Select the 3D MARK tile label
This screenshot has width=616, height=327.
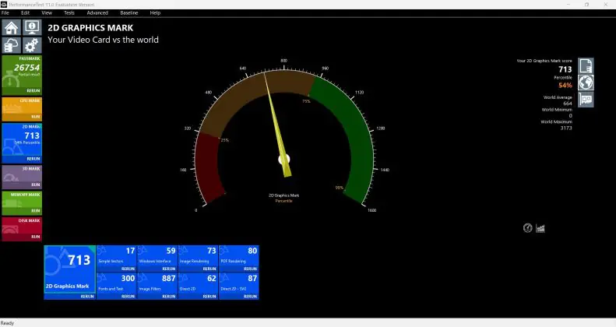[31, 168]
